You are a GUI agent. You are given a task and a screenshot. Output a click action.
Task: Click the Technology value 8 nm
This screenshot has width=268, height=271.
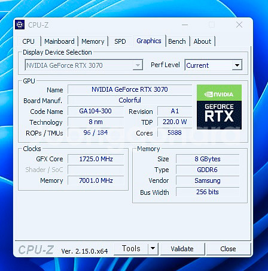click(x=96, y=122)
